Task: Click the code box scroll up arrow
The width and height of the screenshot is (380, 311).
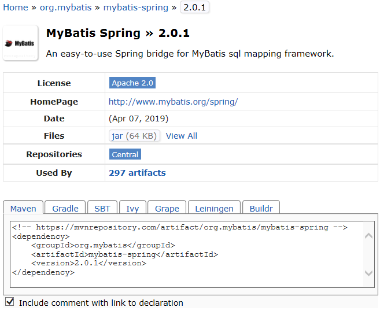Action: pos(368,236)
